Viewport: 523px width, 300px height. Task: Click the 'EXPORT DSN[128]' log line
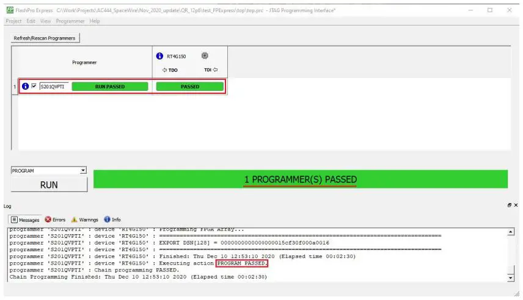[169, 243]
